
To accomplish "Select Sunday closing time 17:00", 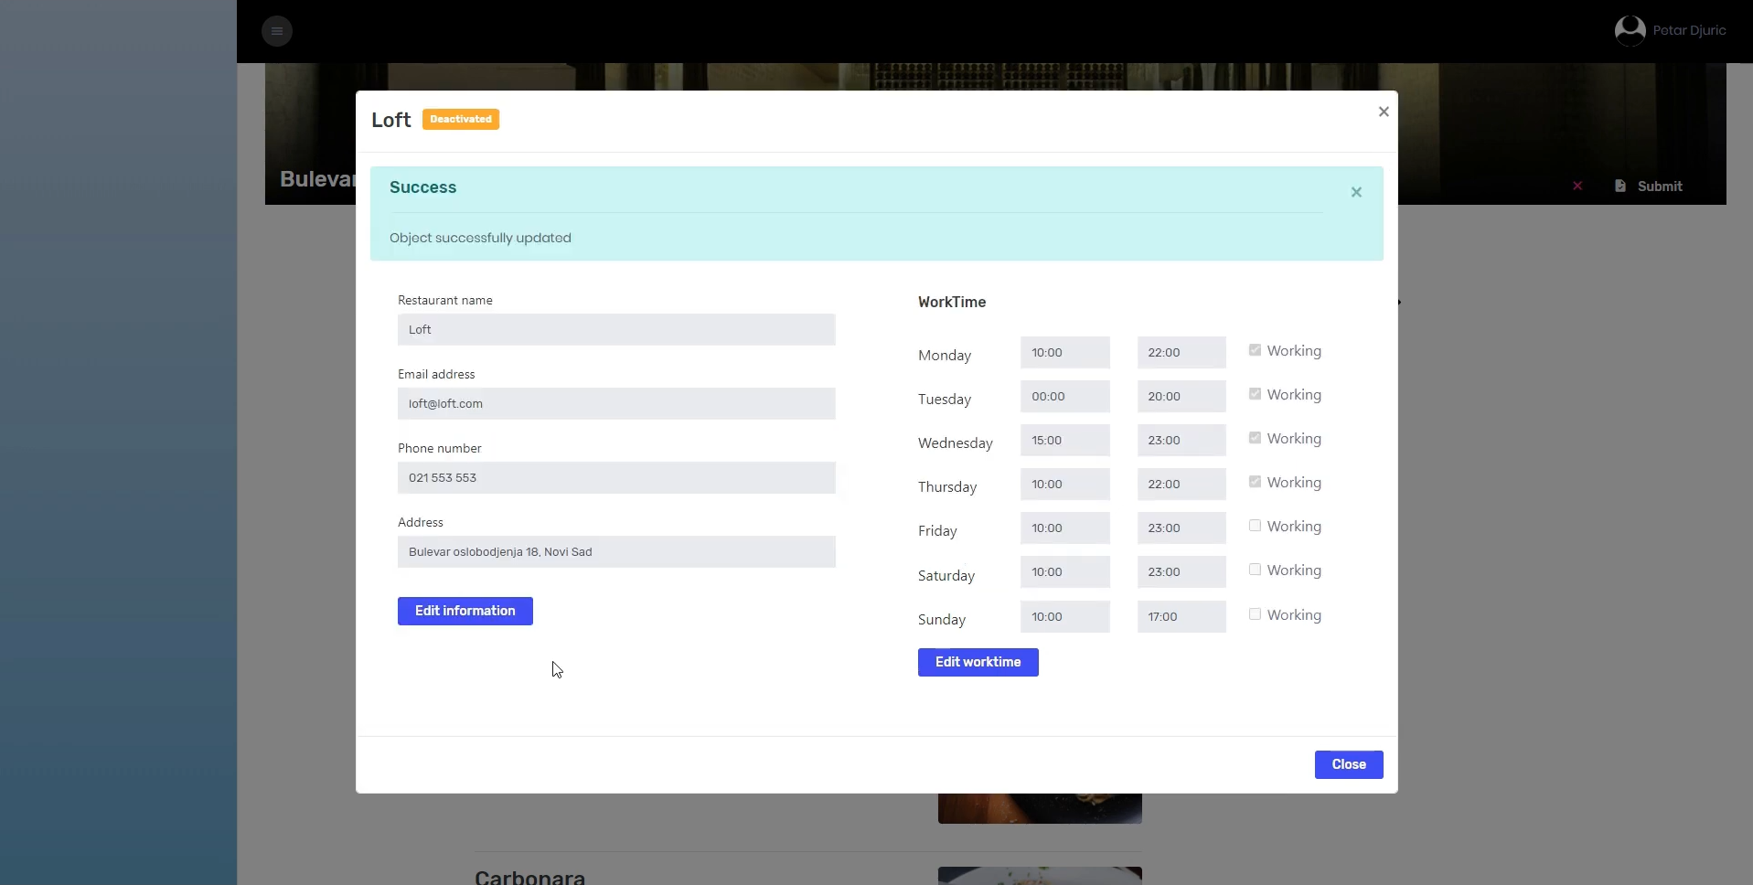I will coord(1181,616).
